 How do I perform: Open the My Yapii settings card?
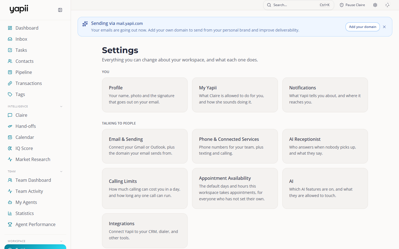[235, 95]
